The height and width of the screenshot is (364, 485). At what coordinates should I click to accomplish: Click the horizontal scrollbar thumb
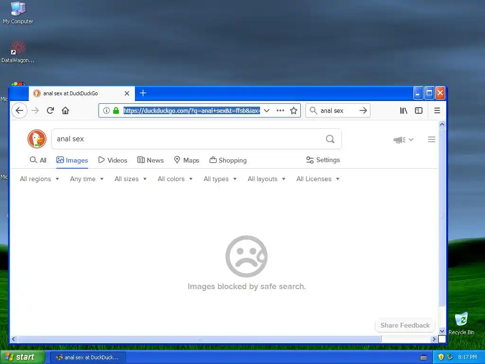click(x=200, y=339)
